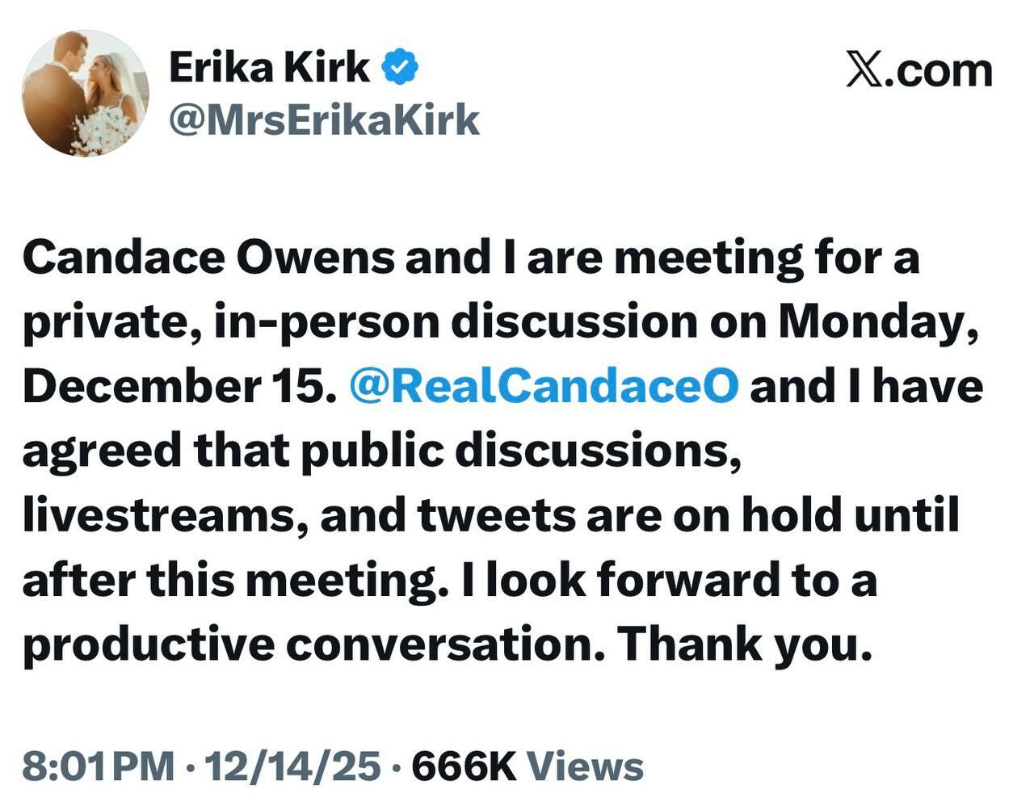This screenshot has width=1034, height=806.
Task: Open Erika Kirk's wedding profile picture
Action: point(85,93)
